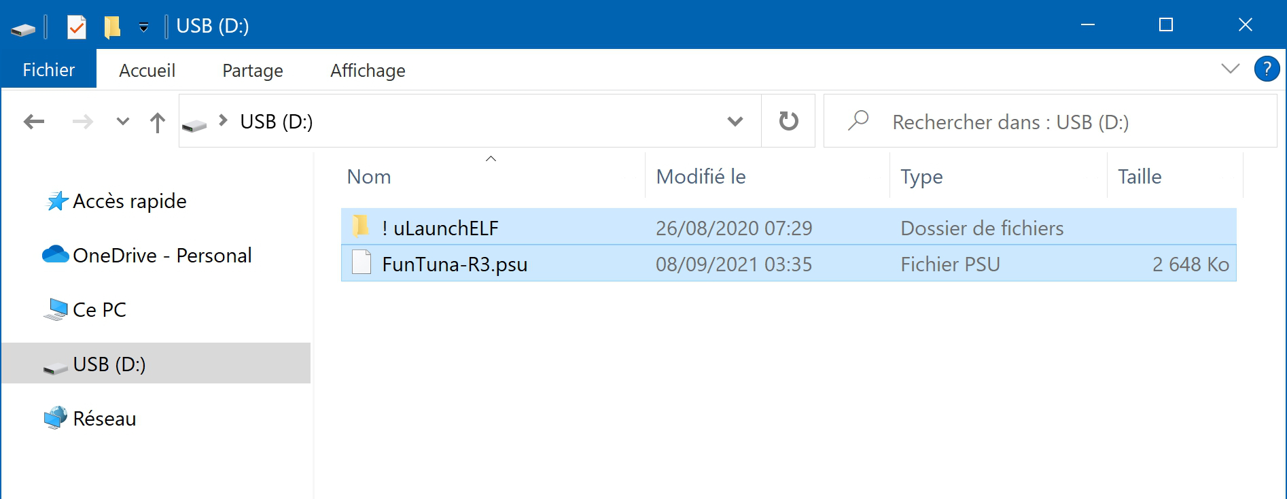
Task: Expand the recent locations dropdown arrow
Action: tap(122, 122)
